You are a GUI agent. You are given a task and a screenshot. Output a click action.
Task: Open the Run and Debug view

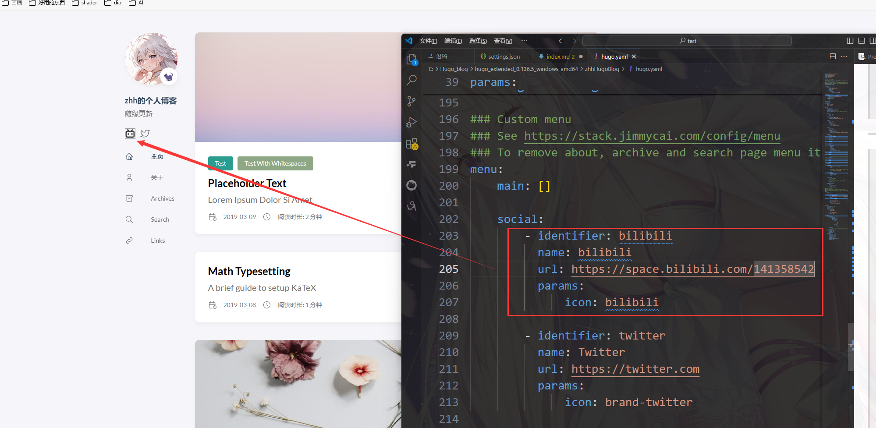[411, 122]
